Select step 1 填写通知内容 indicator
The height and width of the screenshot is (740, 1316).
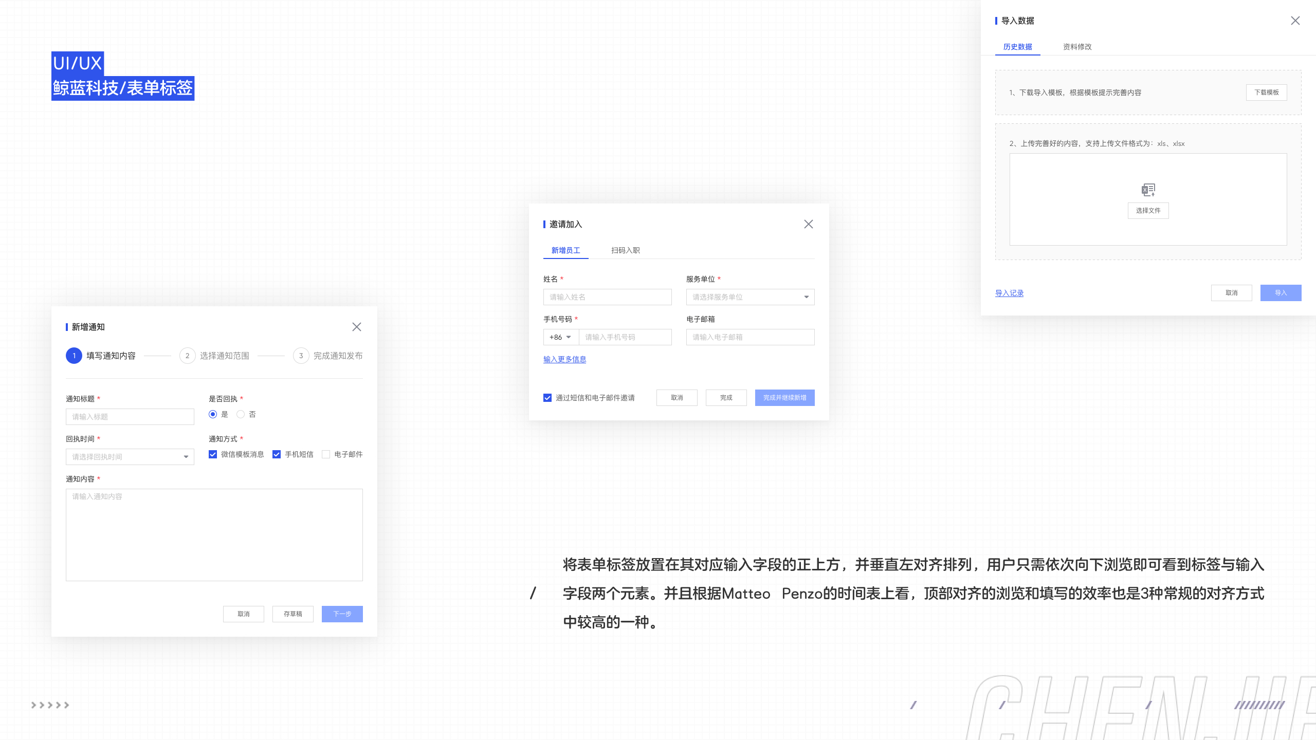(x=74, y=356)
